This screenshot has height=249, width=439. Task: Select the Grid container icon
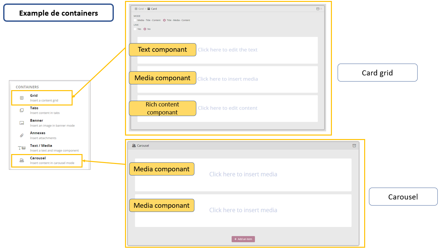(x=21, y=97)
